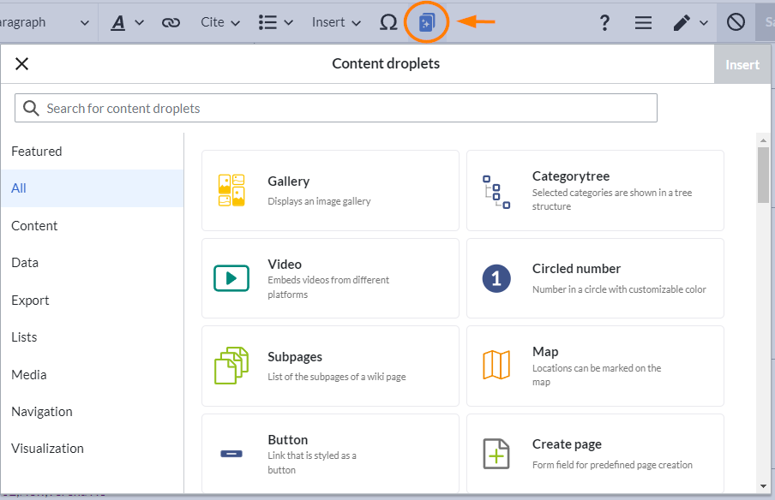
Task: Expand the list structure dropdown
Action: tap(276, 22)
